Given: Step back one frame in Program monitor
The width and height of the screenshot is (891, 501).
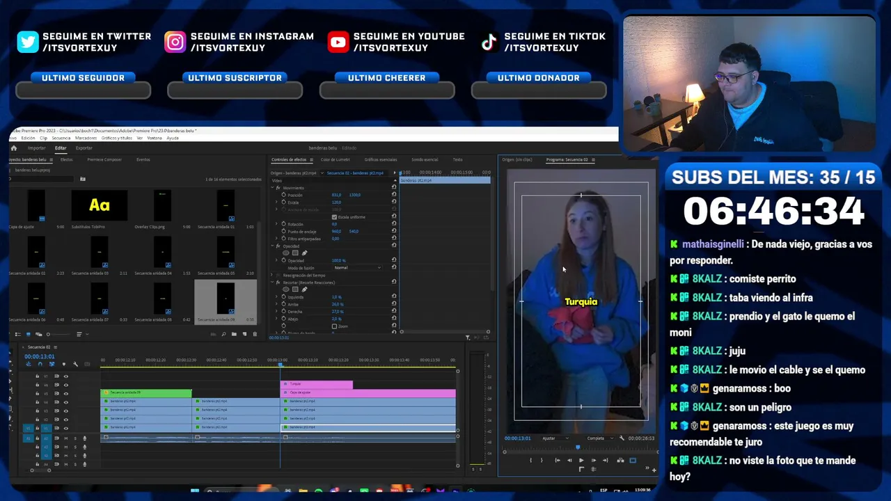Looking at the screenshot, I should (569, 460).
